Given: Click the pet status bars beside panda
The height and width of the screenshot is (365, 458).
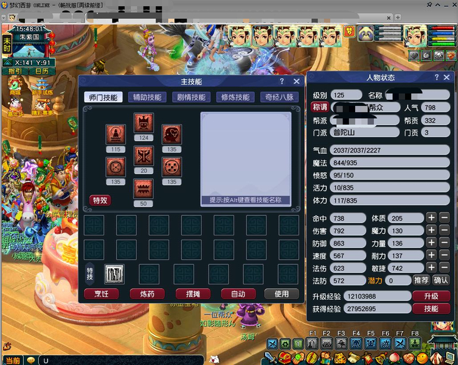Looking at the screenshot, I should (389, 34).
